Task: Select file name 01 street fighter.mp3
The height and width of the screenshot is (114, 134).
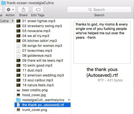Action: click(39, 21)
